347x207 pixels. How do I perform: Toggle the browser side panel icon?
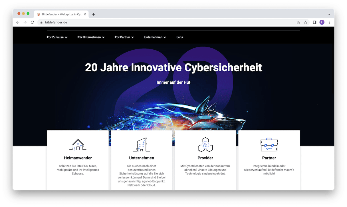314,22
